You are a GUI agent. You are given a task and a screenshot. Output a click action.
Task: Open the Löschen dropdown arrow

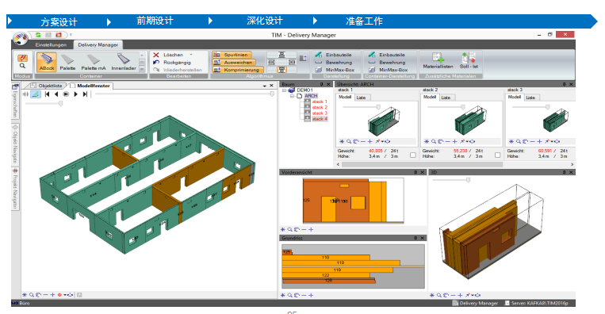[190, 55]
